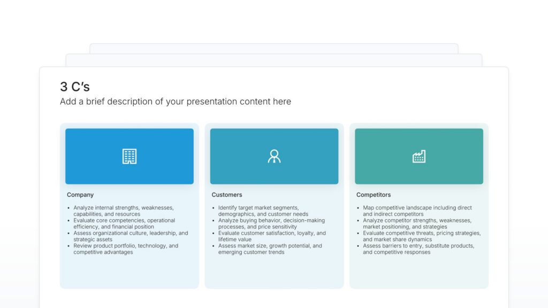Select the "Evaluate competitive threats" bullet

(x=422, y=236)
